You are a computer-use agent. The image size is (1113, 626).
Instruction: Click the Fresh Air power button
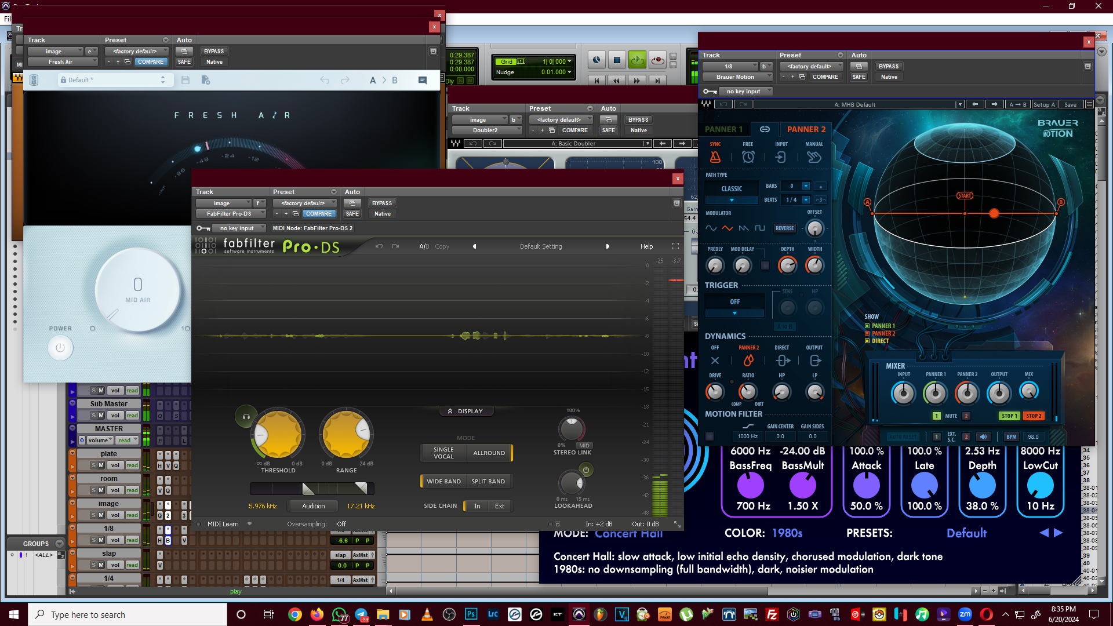pyautogui.click(x=60, y=348)
